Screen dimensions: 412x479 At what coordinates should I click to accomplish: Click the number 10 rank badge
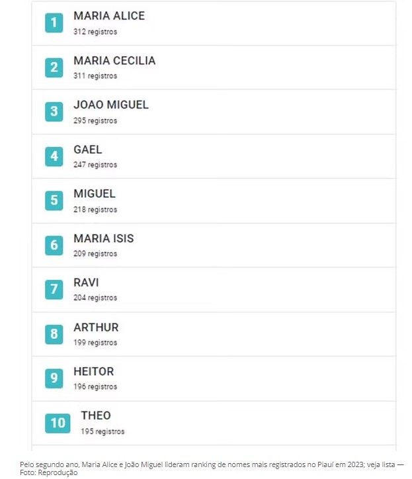tap(58, 423)
